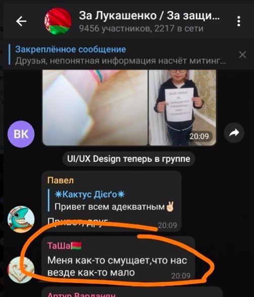Tap sender name Павел
This screenshot has height=297, width=254.
60,180
